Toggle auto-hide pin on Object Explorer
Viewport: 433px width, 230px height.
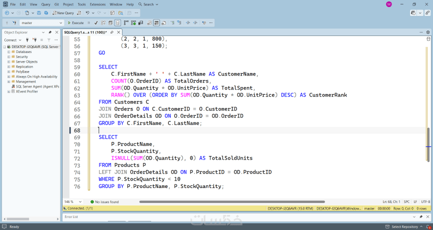[x=50, y=32]
